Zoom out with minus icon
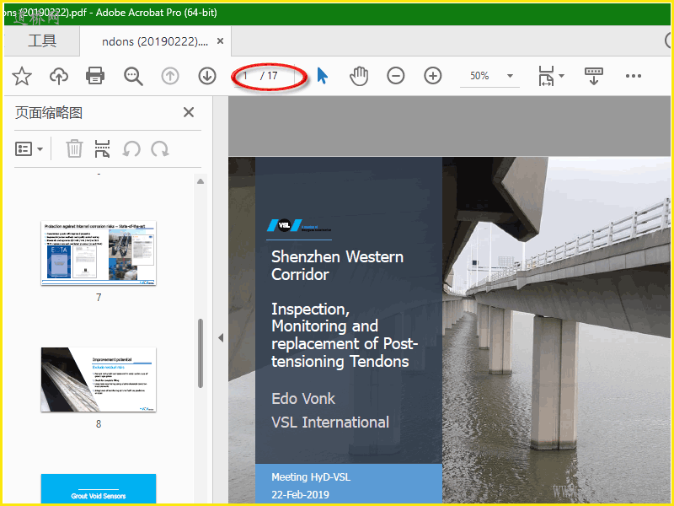674x506 pixels. [395, 76]
